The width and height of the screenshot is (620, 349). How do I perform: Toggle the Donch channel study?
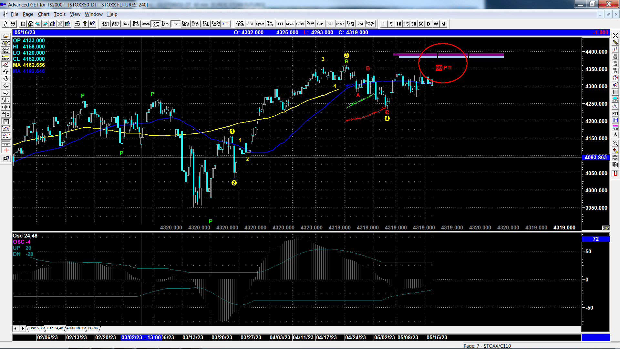click(146, 24)
